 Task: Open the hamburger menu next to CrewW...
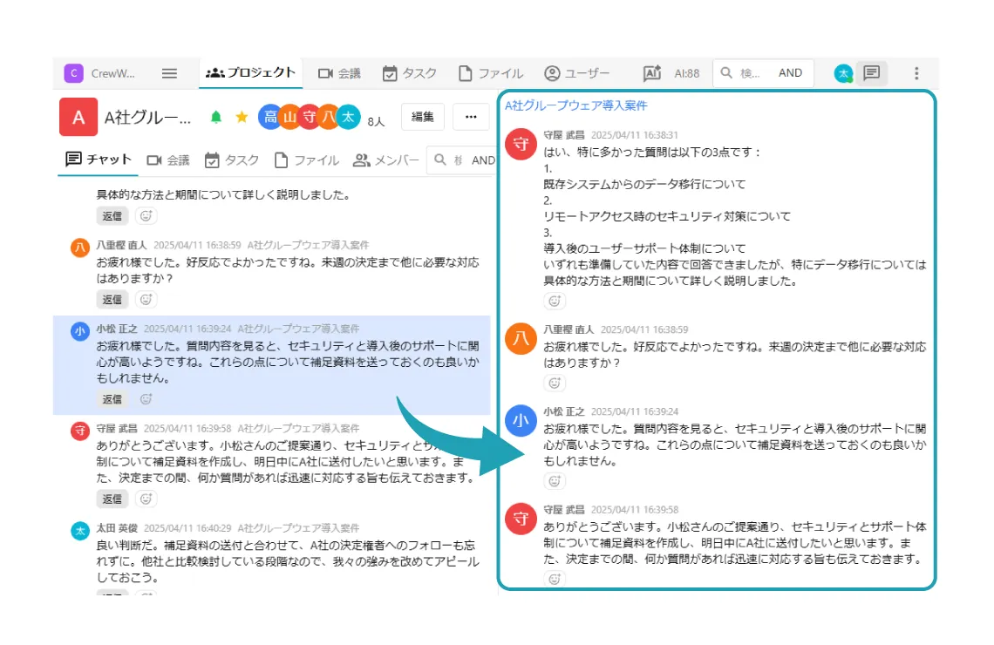pos(170,73)
